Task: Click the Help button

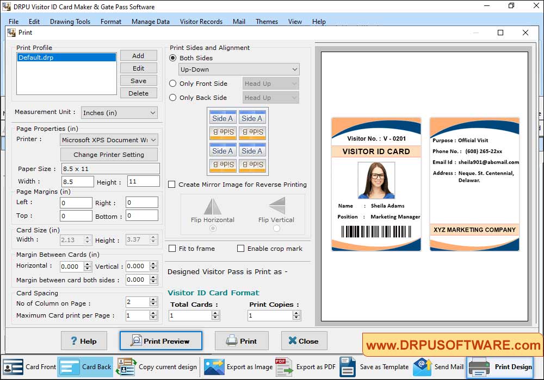Action: click(84, 341)
